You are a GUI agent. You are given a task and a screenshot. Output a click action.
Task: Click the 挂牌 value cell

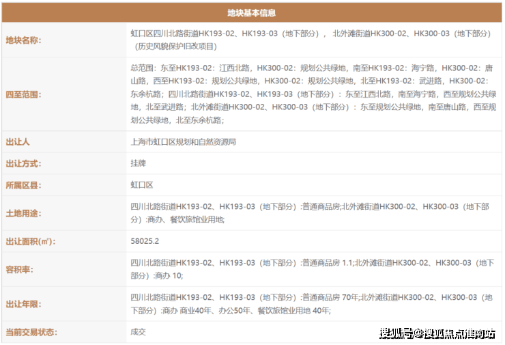(139, 164)
